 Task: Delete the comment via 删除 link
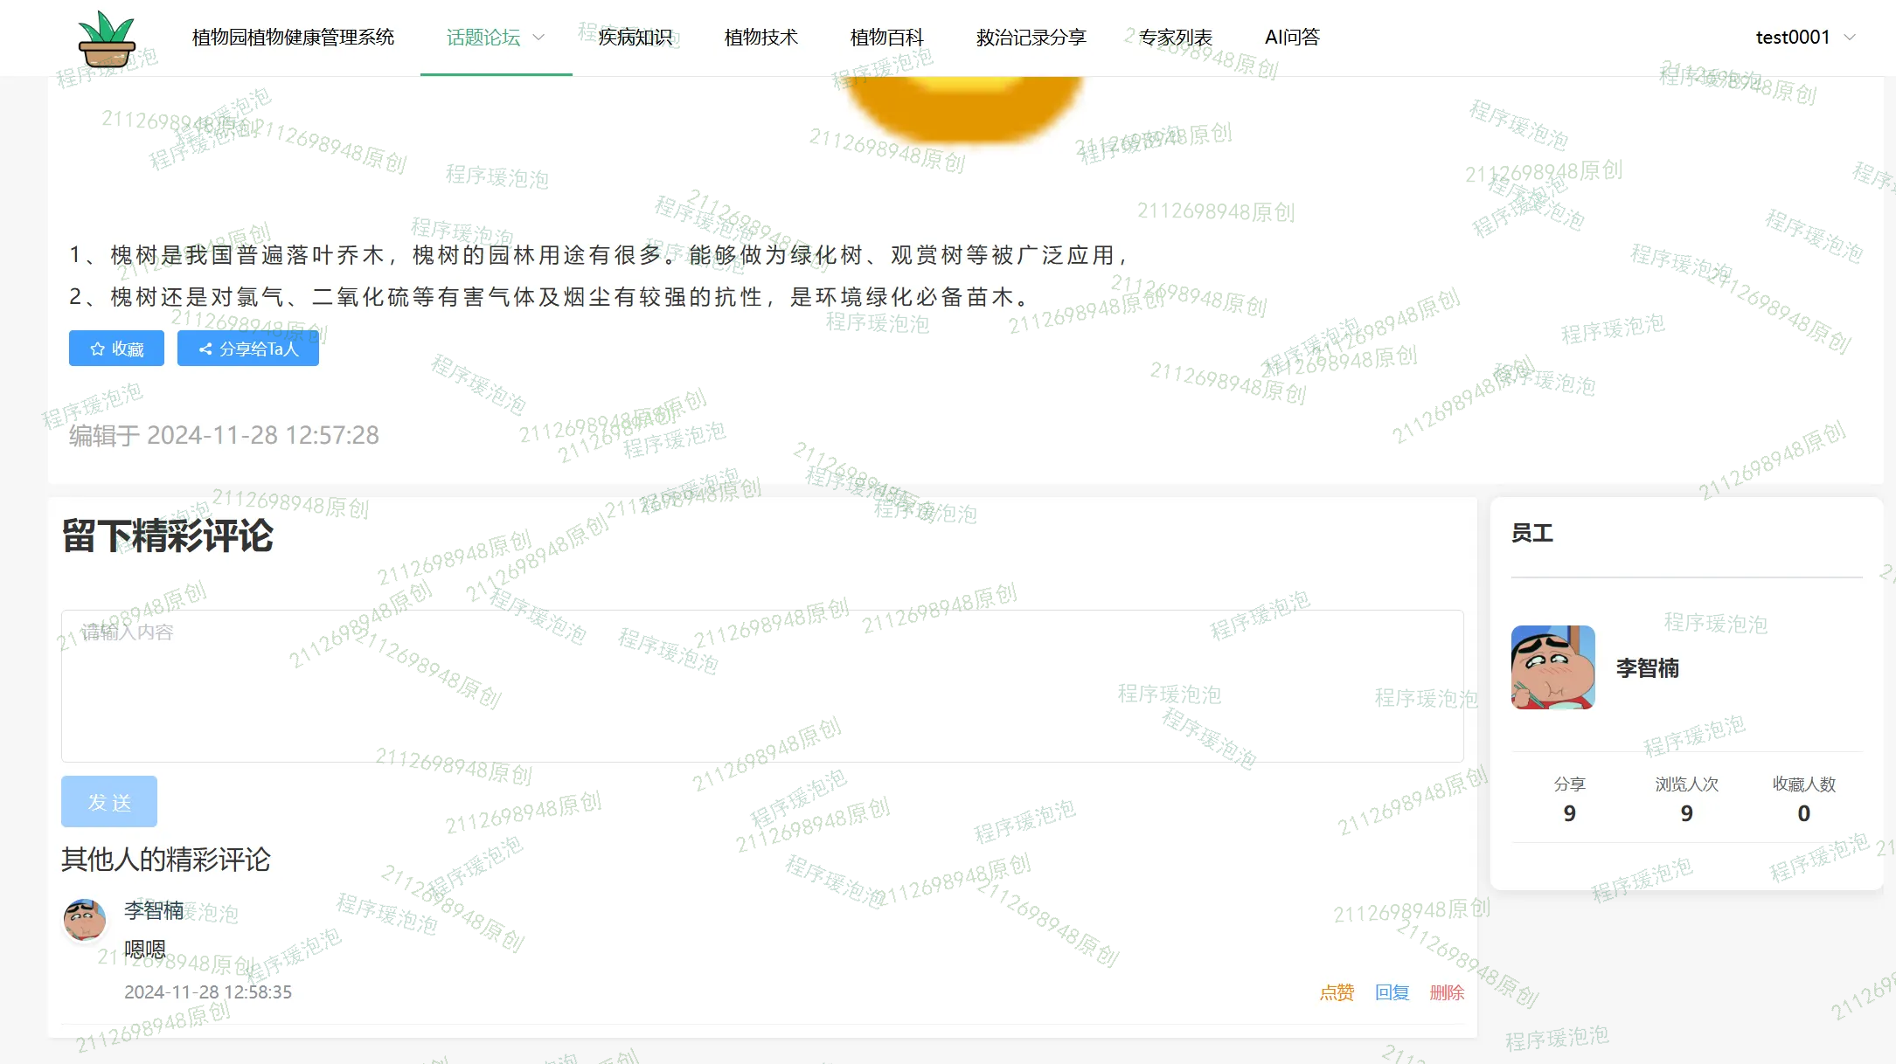click(1447, 992)
